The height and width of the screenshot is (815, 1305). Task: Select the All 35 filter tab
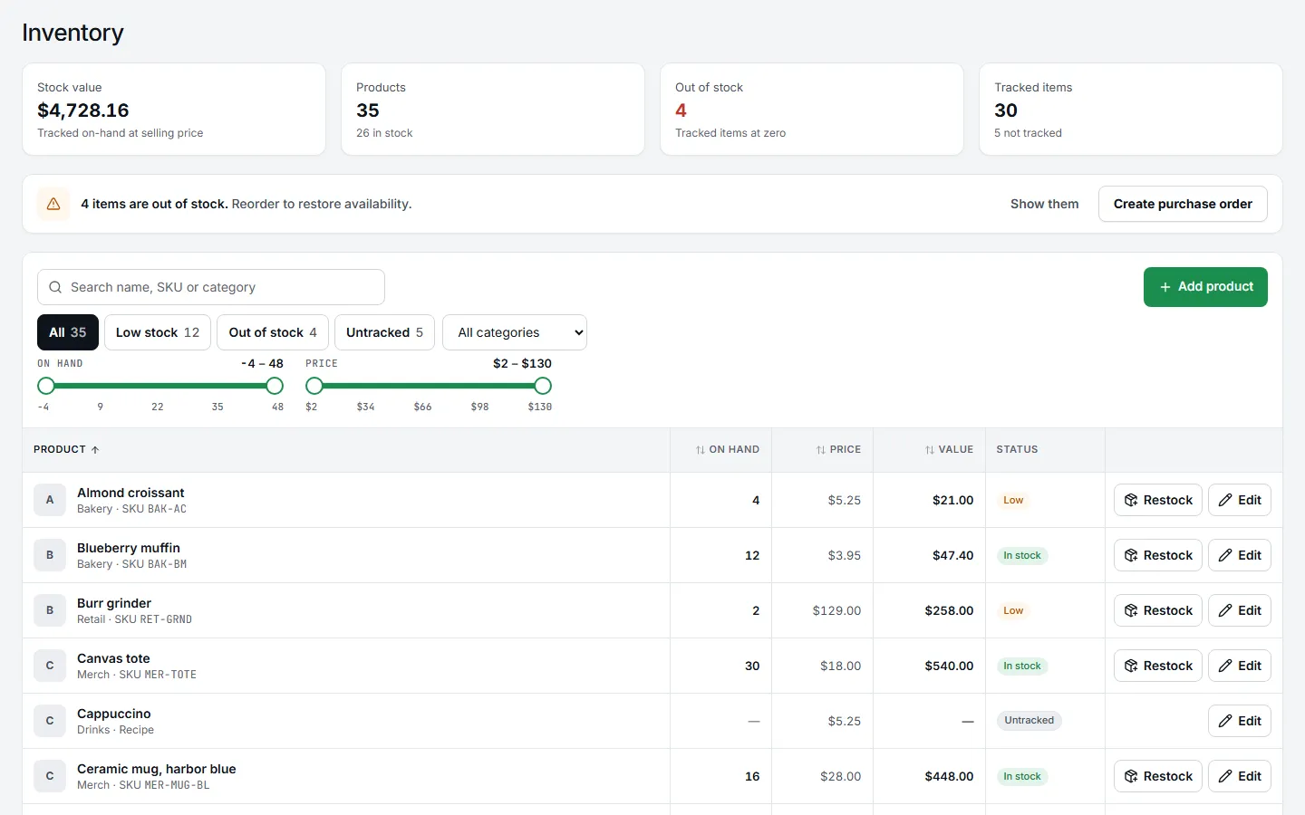click(x=68, y=332)
